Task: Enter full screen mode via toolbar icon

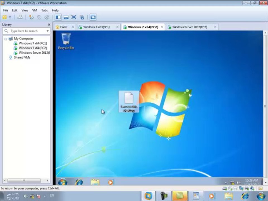Action: (74, 17)
